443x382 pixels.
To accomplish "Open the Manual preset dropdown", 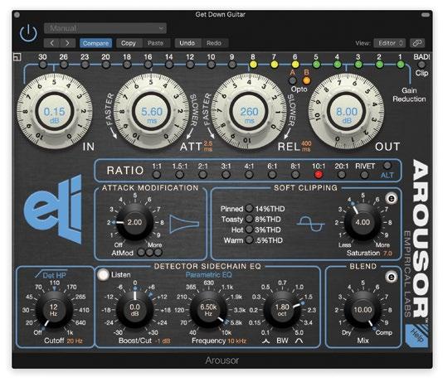I will [x=105, y=28].
